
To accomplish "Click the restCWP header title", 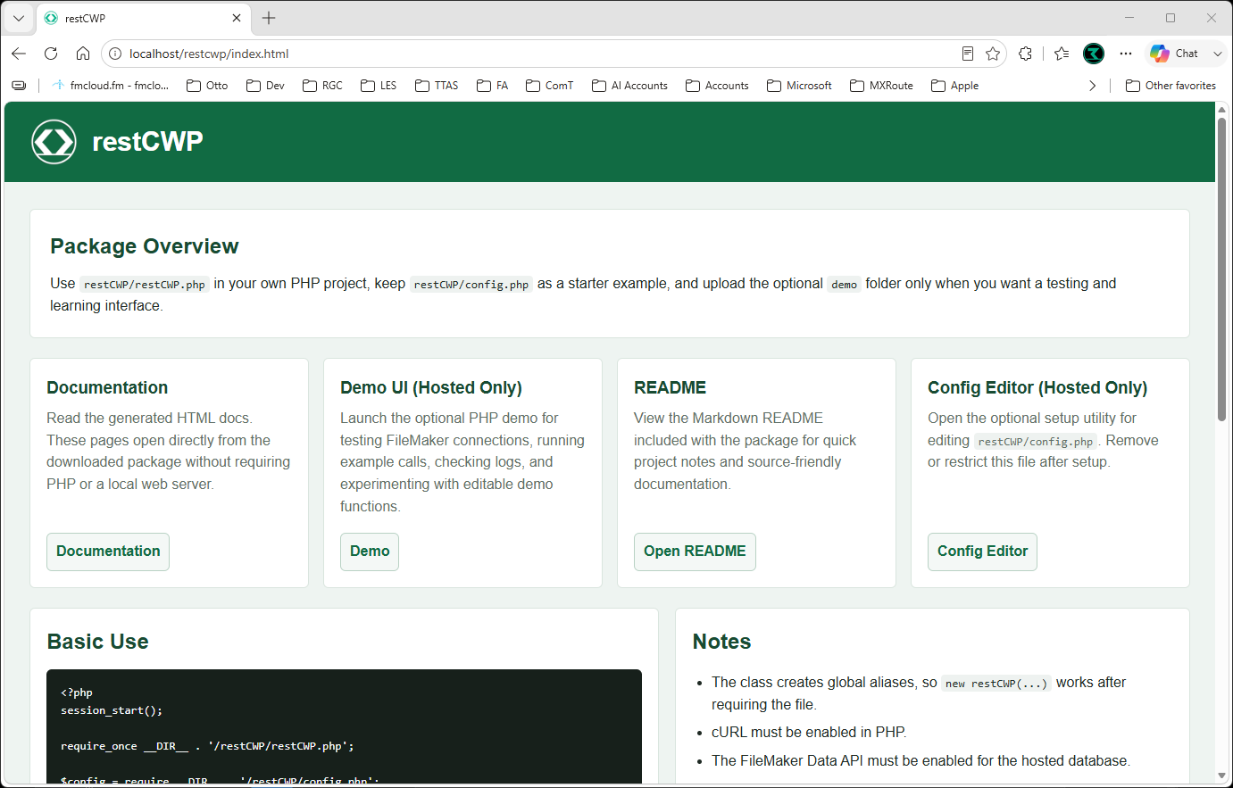I will click(x=148, y=142).
